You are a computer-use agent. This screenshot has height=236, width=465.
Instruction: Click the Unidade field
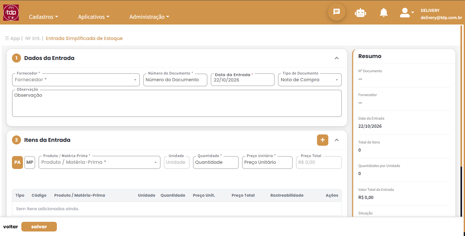tap(177, 162)
